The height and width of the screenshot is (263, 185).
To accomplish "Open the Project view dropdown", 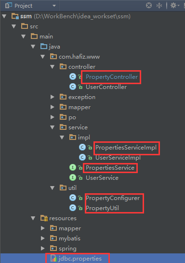I will point(54,6).
